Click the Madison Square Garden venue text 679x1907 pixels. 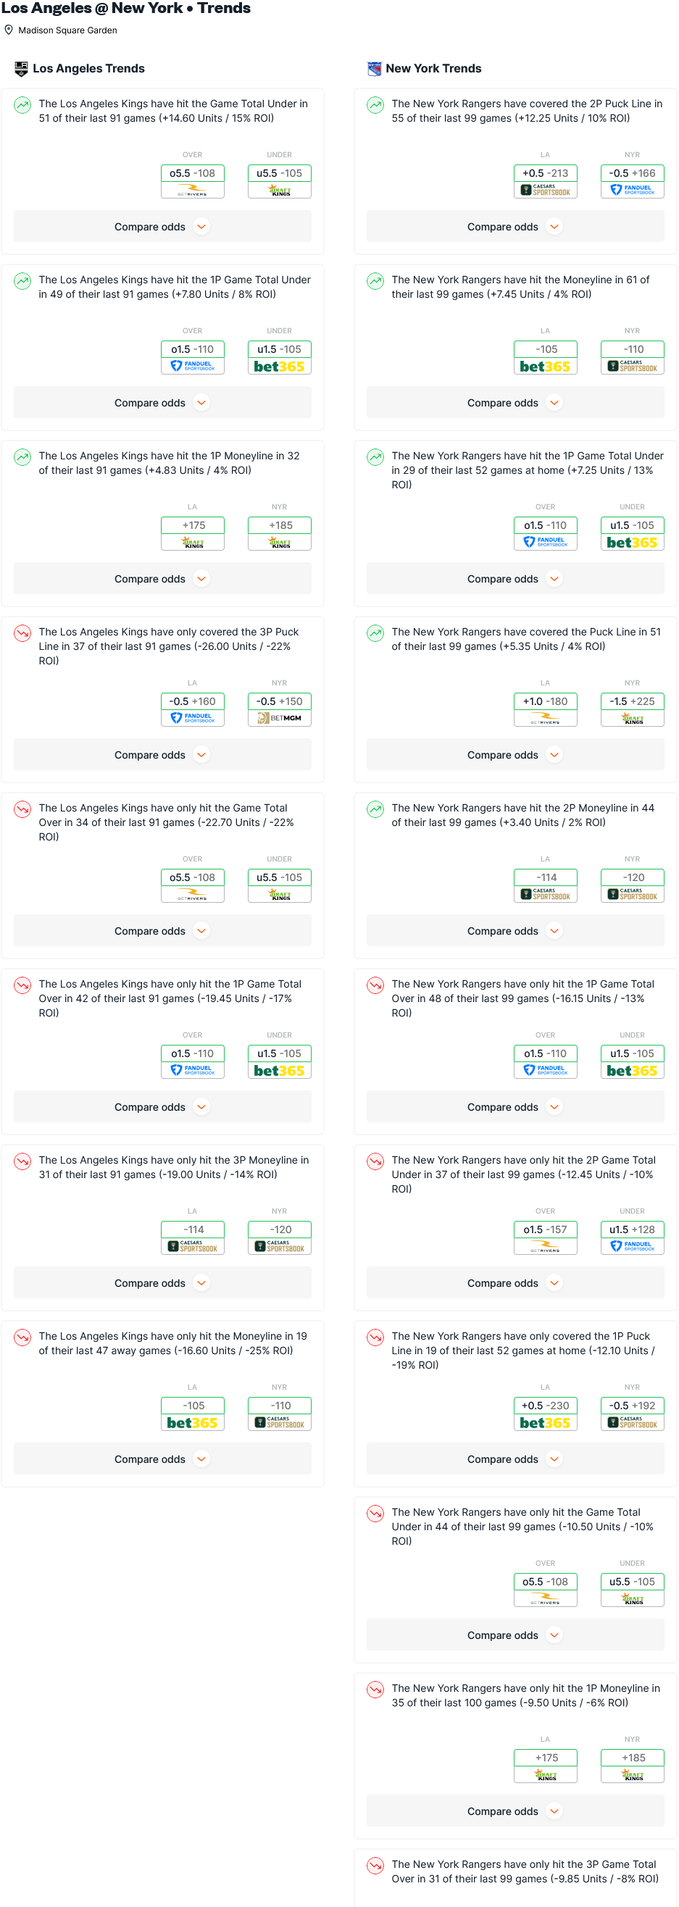click(67, 30)
